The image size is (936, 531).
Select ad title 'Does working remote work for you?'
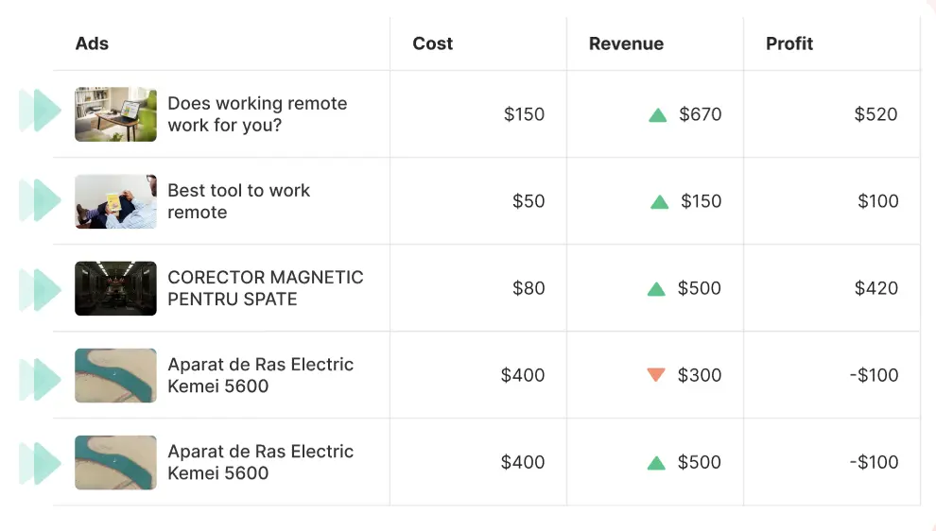(257, 114)
